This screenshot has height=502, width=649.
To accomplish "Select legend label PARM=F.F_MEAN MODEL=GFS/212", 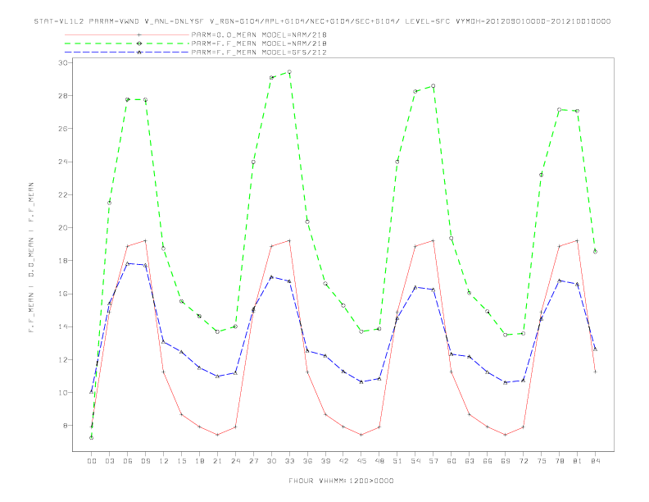I will pyautogui.click(x=259, y=52).
